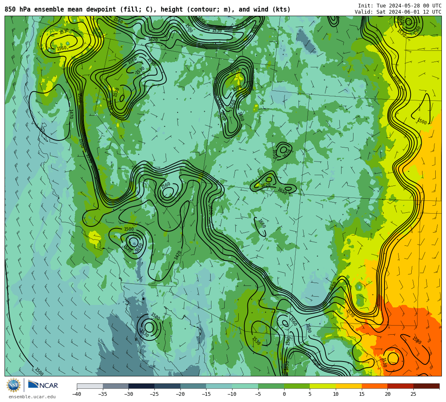Viewport: 446px width, 402px height.
Task: Click the dark brown 25-plus color swatch
Action: 426,386
